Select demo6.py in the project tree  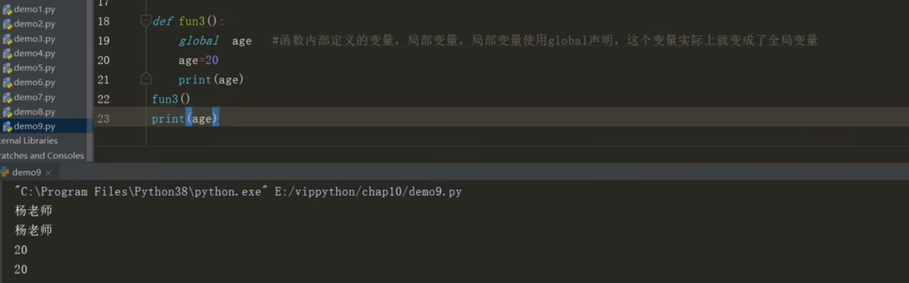tap(34, 83)
